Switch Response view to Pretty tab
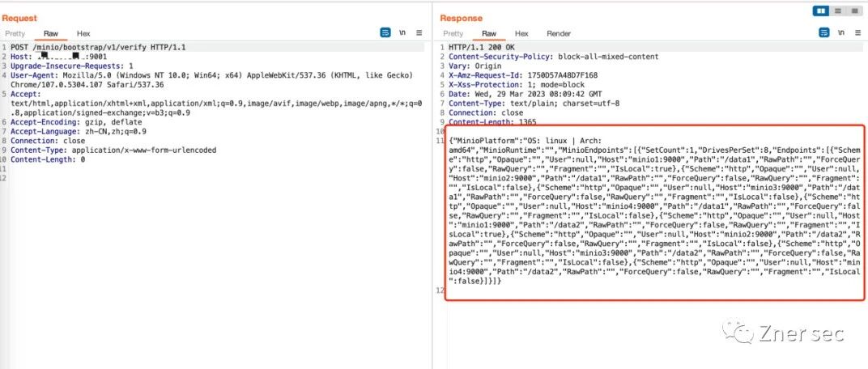The height and width of the screenshot is (369, 868). coord(453,33)
